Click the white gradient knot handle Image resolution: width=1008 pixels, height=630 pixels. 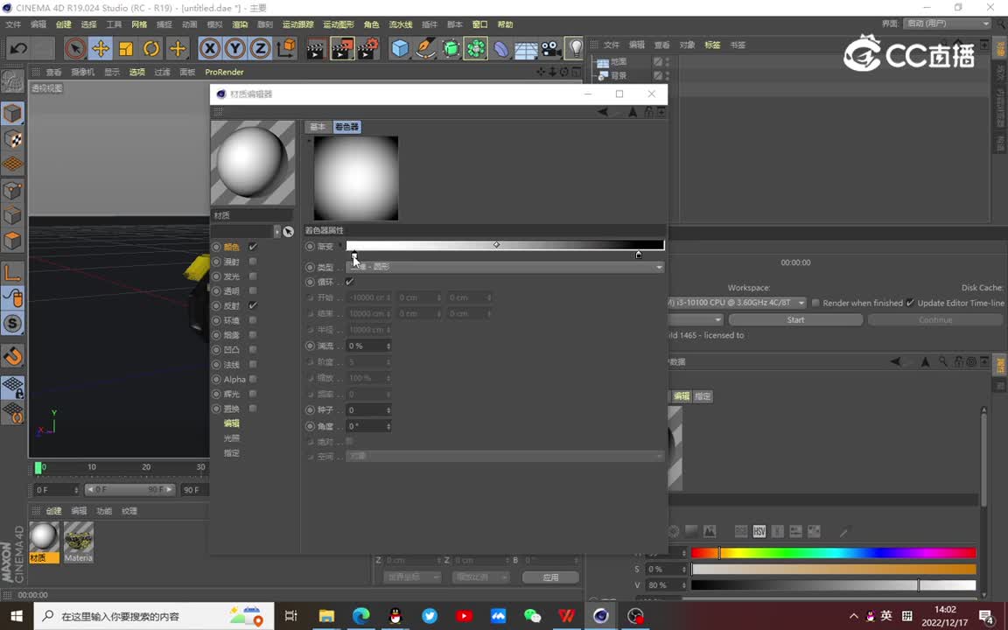(x=354, y=255)
